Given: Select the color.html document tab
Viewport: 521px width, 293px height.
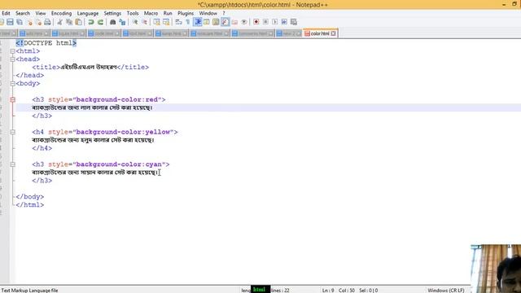Looking at the screenshot, I should coord(320,33).
